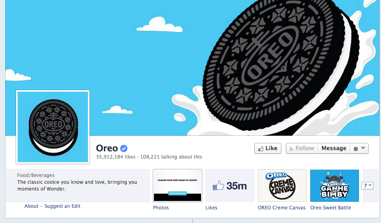Click the 35,912,184 likes count

[x=116, y=157]
